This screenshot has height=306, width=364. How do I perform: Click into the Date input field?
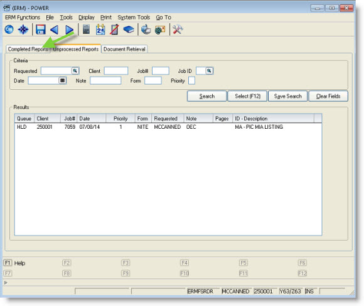tap(43, 80)
